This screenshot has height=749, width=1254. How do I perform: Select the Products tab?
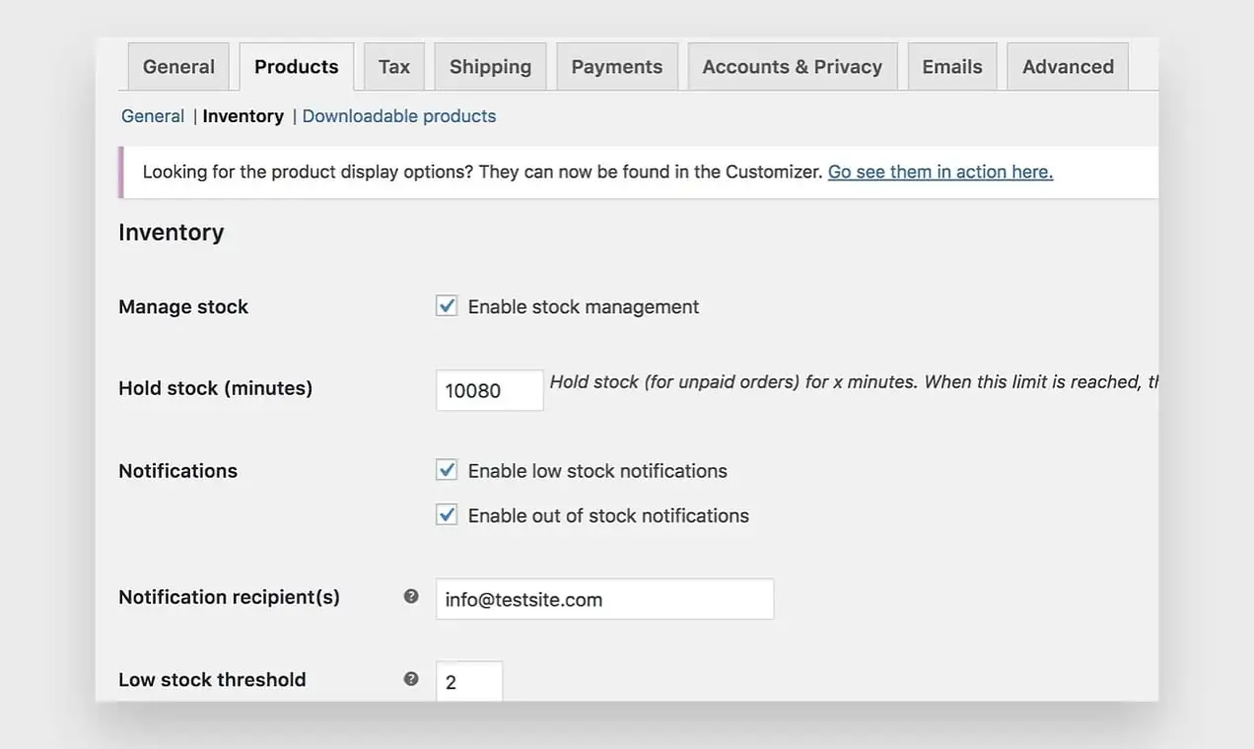296,67
